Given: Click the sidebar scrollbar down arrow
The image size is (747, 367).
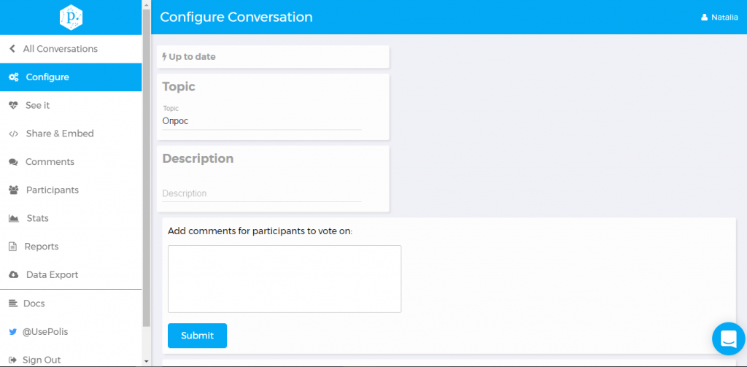Looking at the screenshot, I should pos(146,361).
